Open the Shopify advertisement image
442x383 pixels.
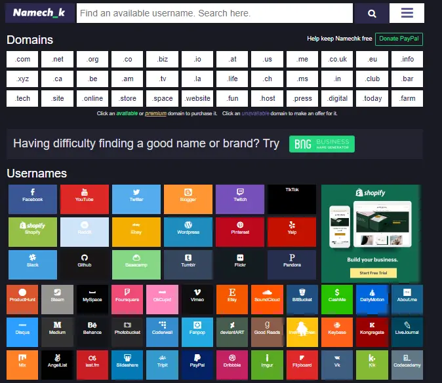pyautogui.click(x=371, y=234)
